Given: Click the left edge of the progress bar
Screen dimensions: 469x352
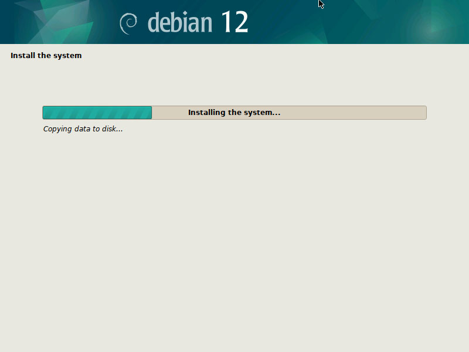Looking at the screenshot, I should tap(44, 113).
